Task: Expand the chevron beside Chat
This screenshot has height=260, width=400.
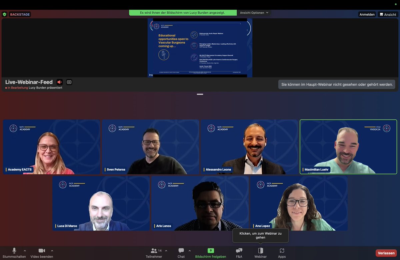Action: (190, 251)
